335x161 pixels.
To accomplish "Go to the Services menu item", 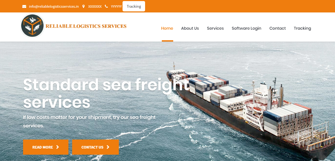I will tap(215, 28).
